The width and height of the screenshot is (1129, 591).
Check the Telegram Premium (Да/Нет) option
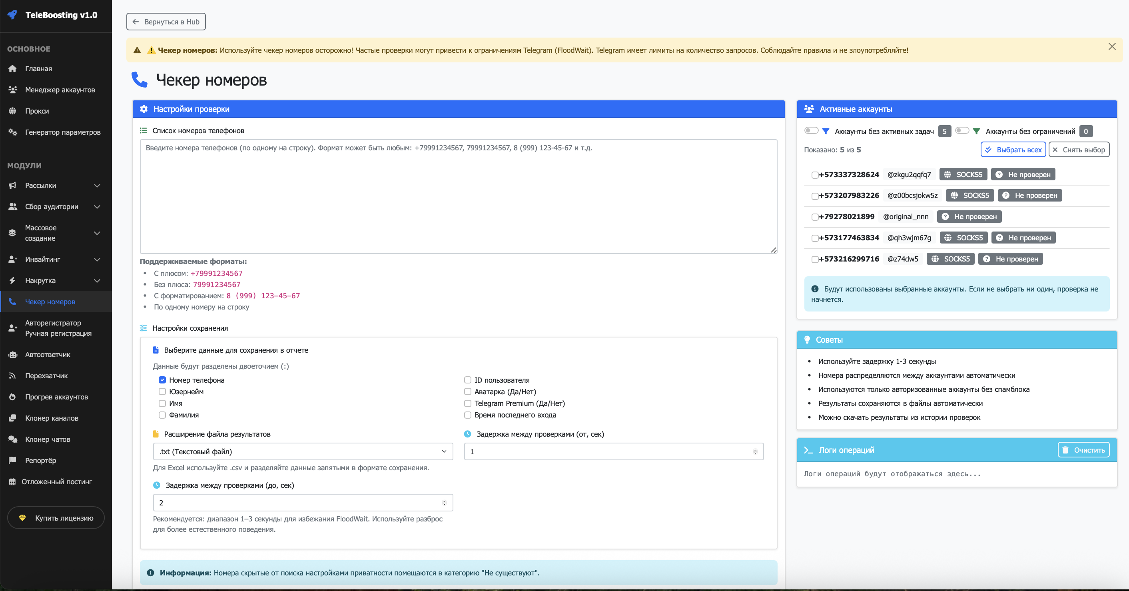tap(468, 403)
